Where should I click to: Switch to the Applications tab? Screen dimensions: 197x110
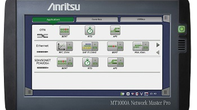click(53, 20)
